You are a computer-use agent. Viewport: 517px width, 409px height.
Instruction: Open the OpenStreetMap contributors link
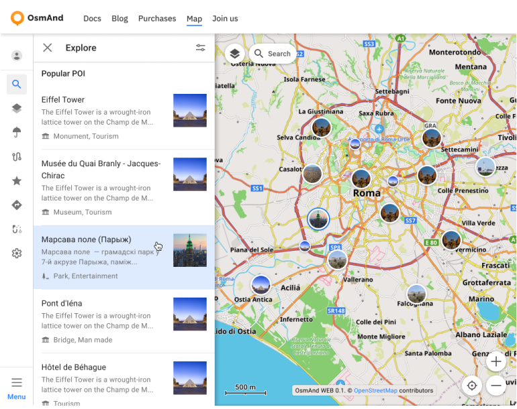(375, 390)
